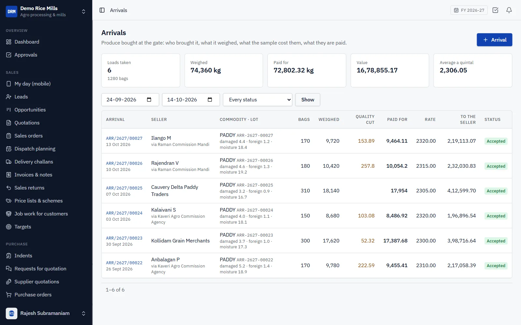Click the Job work for customers icon
521x325 pixels.
[x=9, y=214]
